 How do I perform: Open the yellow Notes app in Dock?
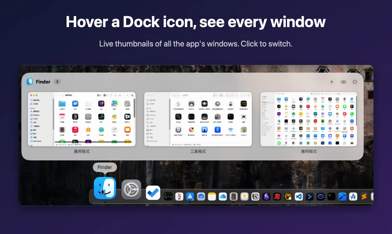(x=212, y=196)
